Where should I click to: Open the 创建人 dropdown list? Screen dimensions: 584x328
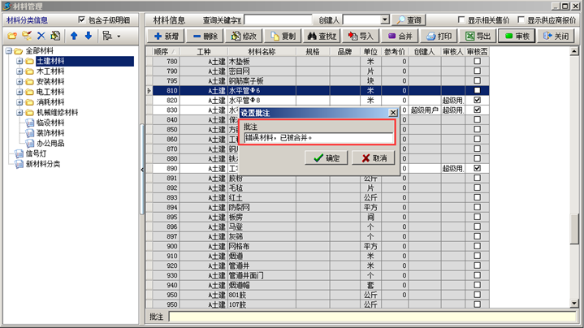click(385, 19)
